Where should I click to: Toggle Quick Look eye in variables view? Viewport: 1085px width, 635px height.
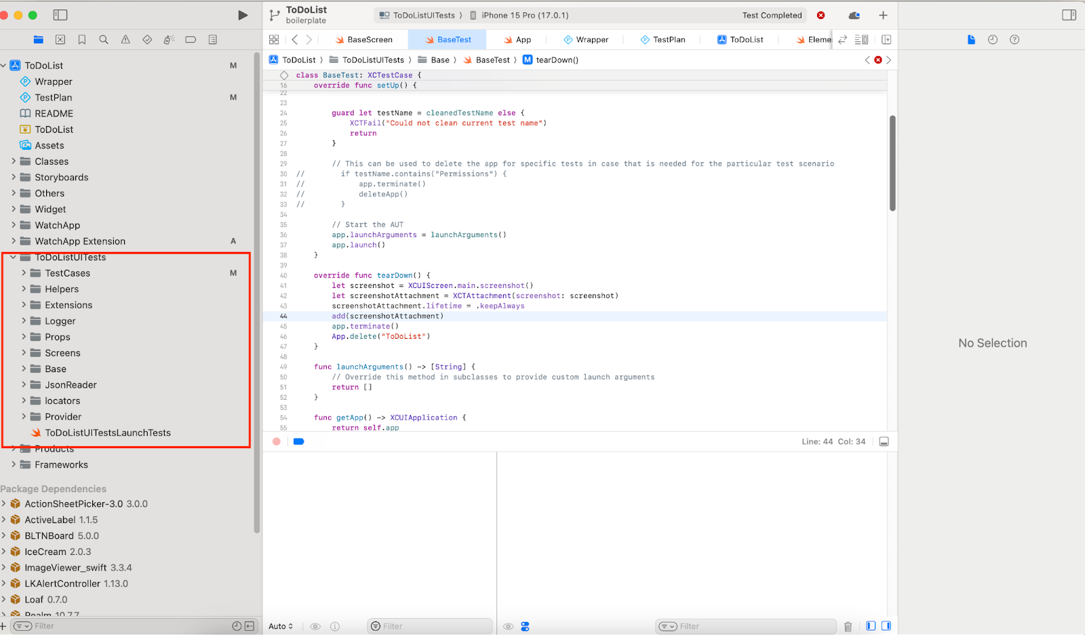[x=315, y=627]
